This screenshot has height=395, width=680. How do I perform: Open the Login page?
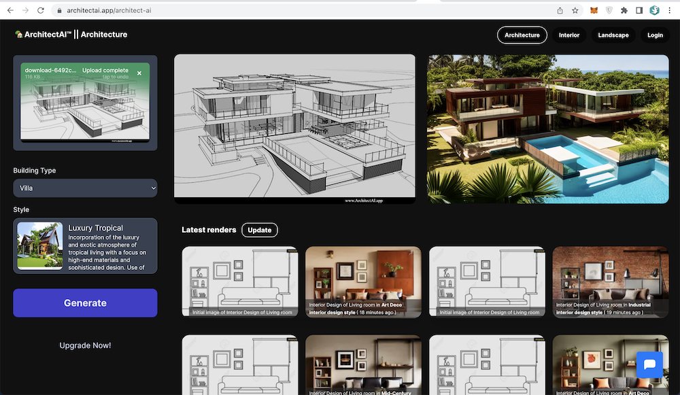point(655,35)
